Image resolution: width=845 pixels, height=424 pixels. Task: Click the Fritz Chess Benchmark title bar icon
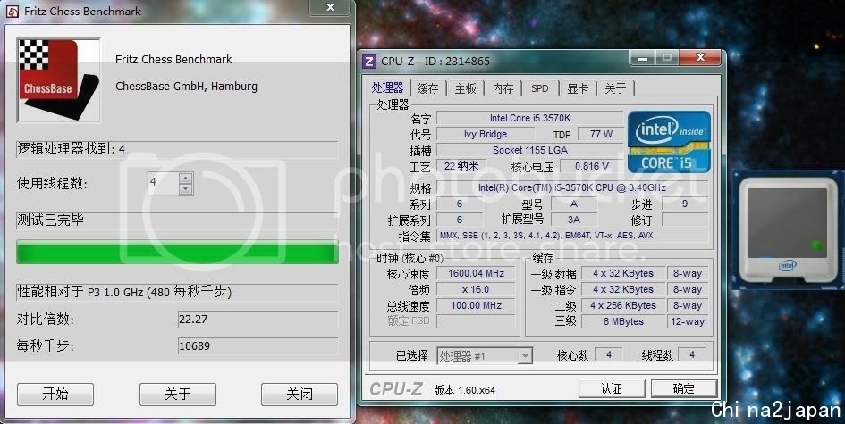(x=12, y=12)
